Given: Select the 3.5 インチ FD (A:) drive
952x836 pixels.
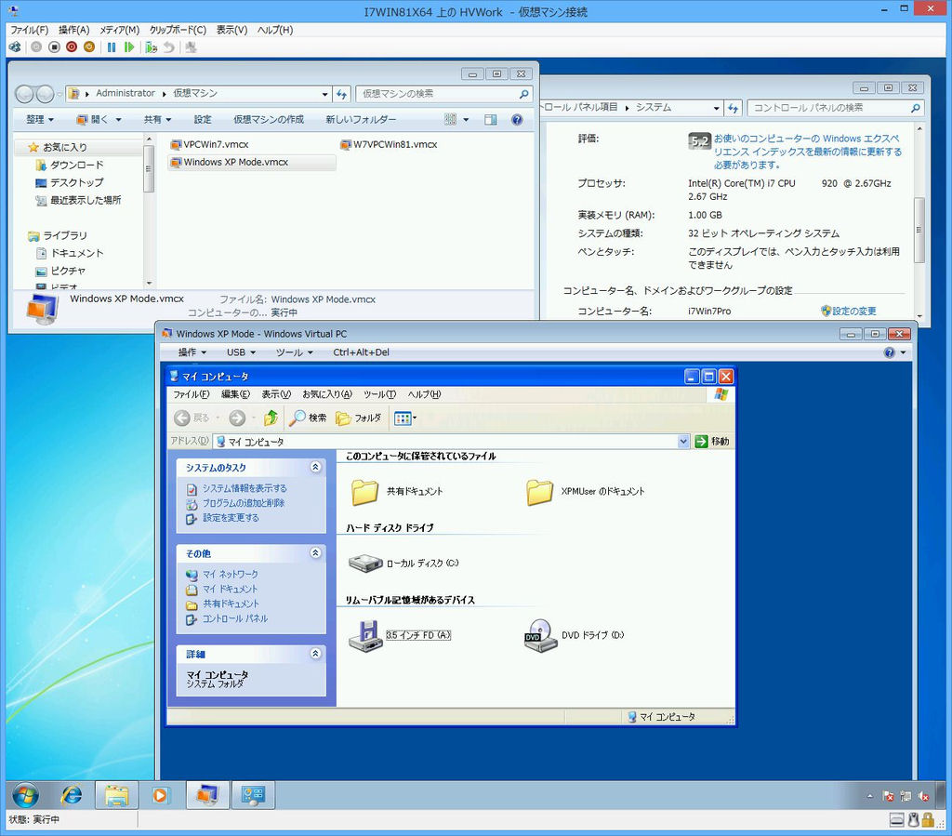Looking at the screenshot, I should [400, 635].
